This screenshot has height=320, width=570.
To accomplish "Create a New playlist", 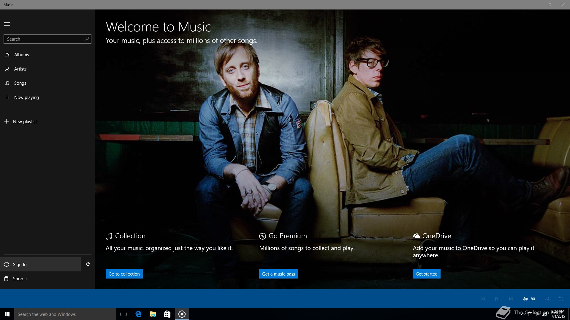I will click(x=47, y=122).
